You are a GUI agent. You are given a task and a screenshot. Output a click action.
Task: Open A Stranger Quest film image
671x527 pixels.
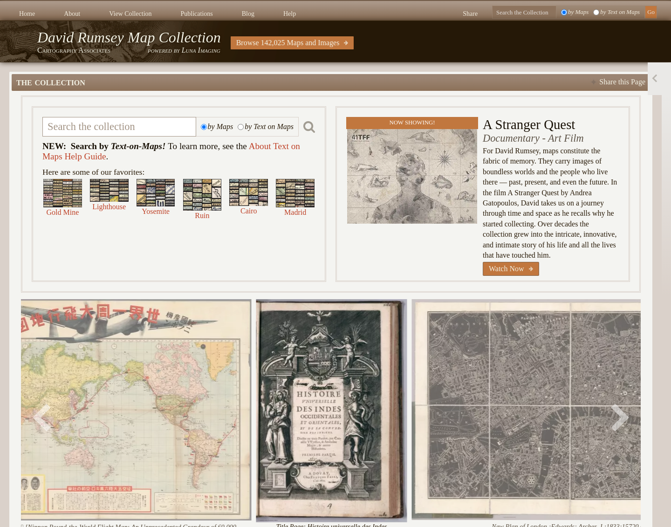pos(412,176)
